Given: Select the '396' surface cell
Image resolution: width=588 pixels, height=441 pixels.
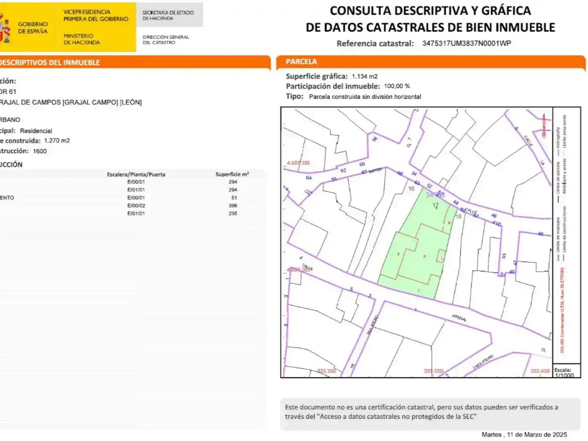Looking at the screenshot, I should (233, 206).
